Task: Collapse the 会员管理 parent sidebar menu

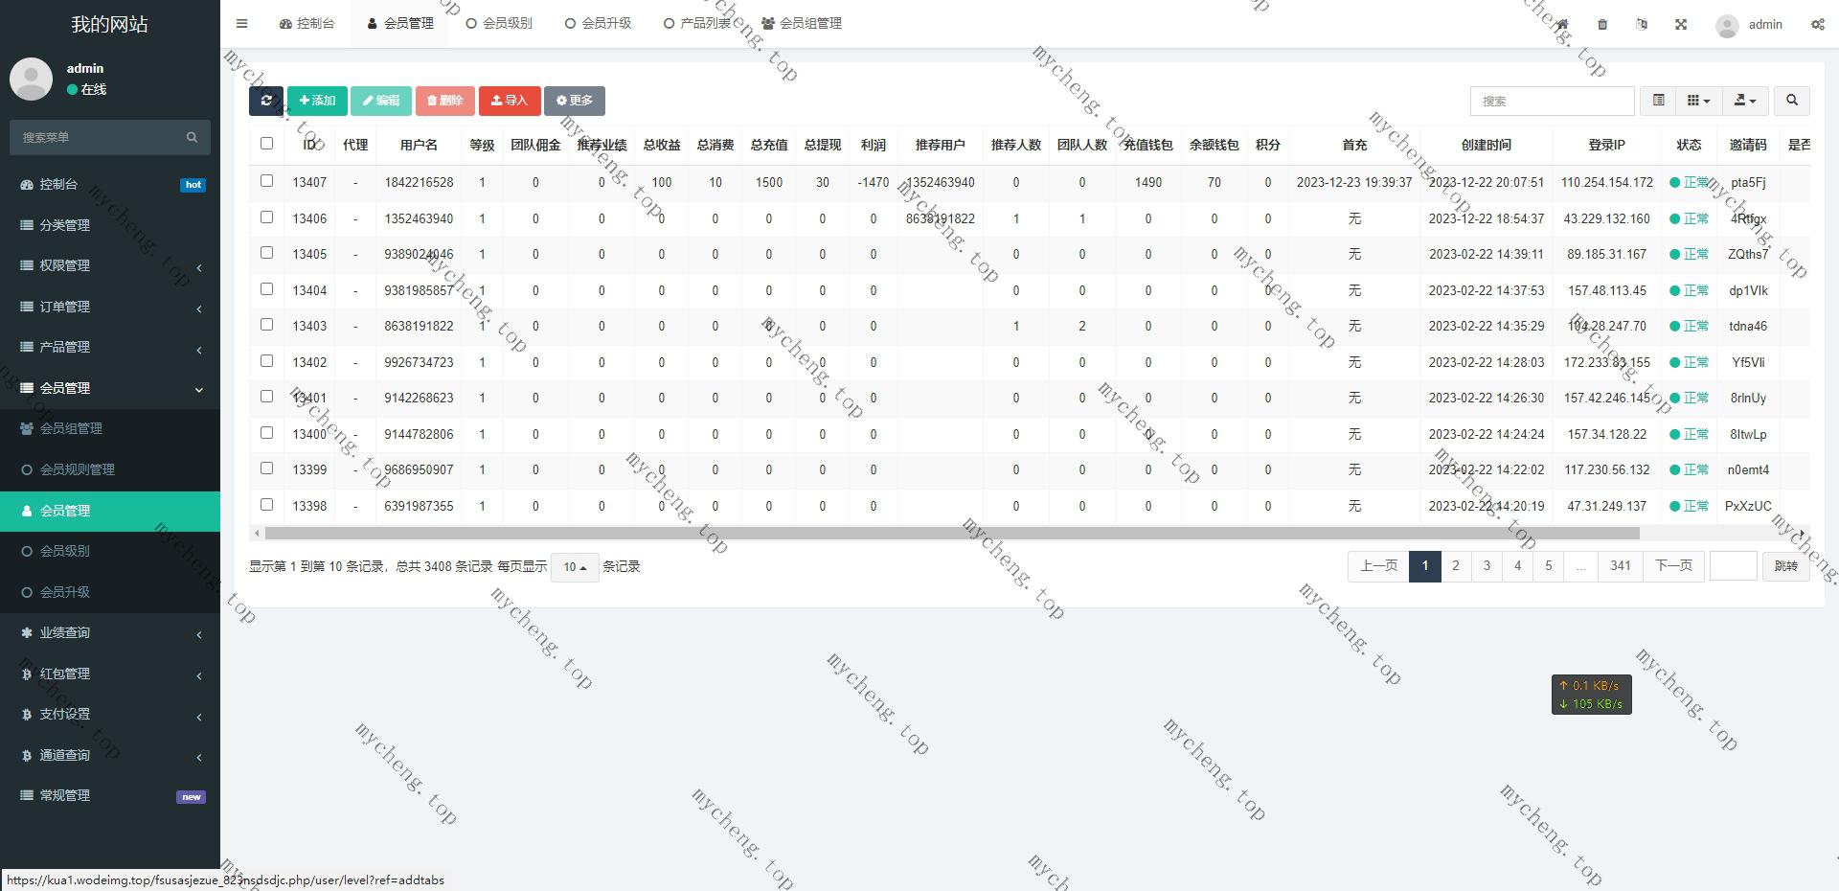Action: coord(110,388)
